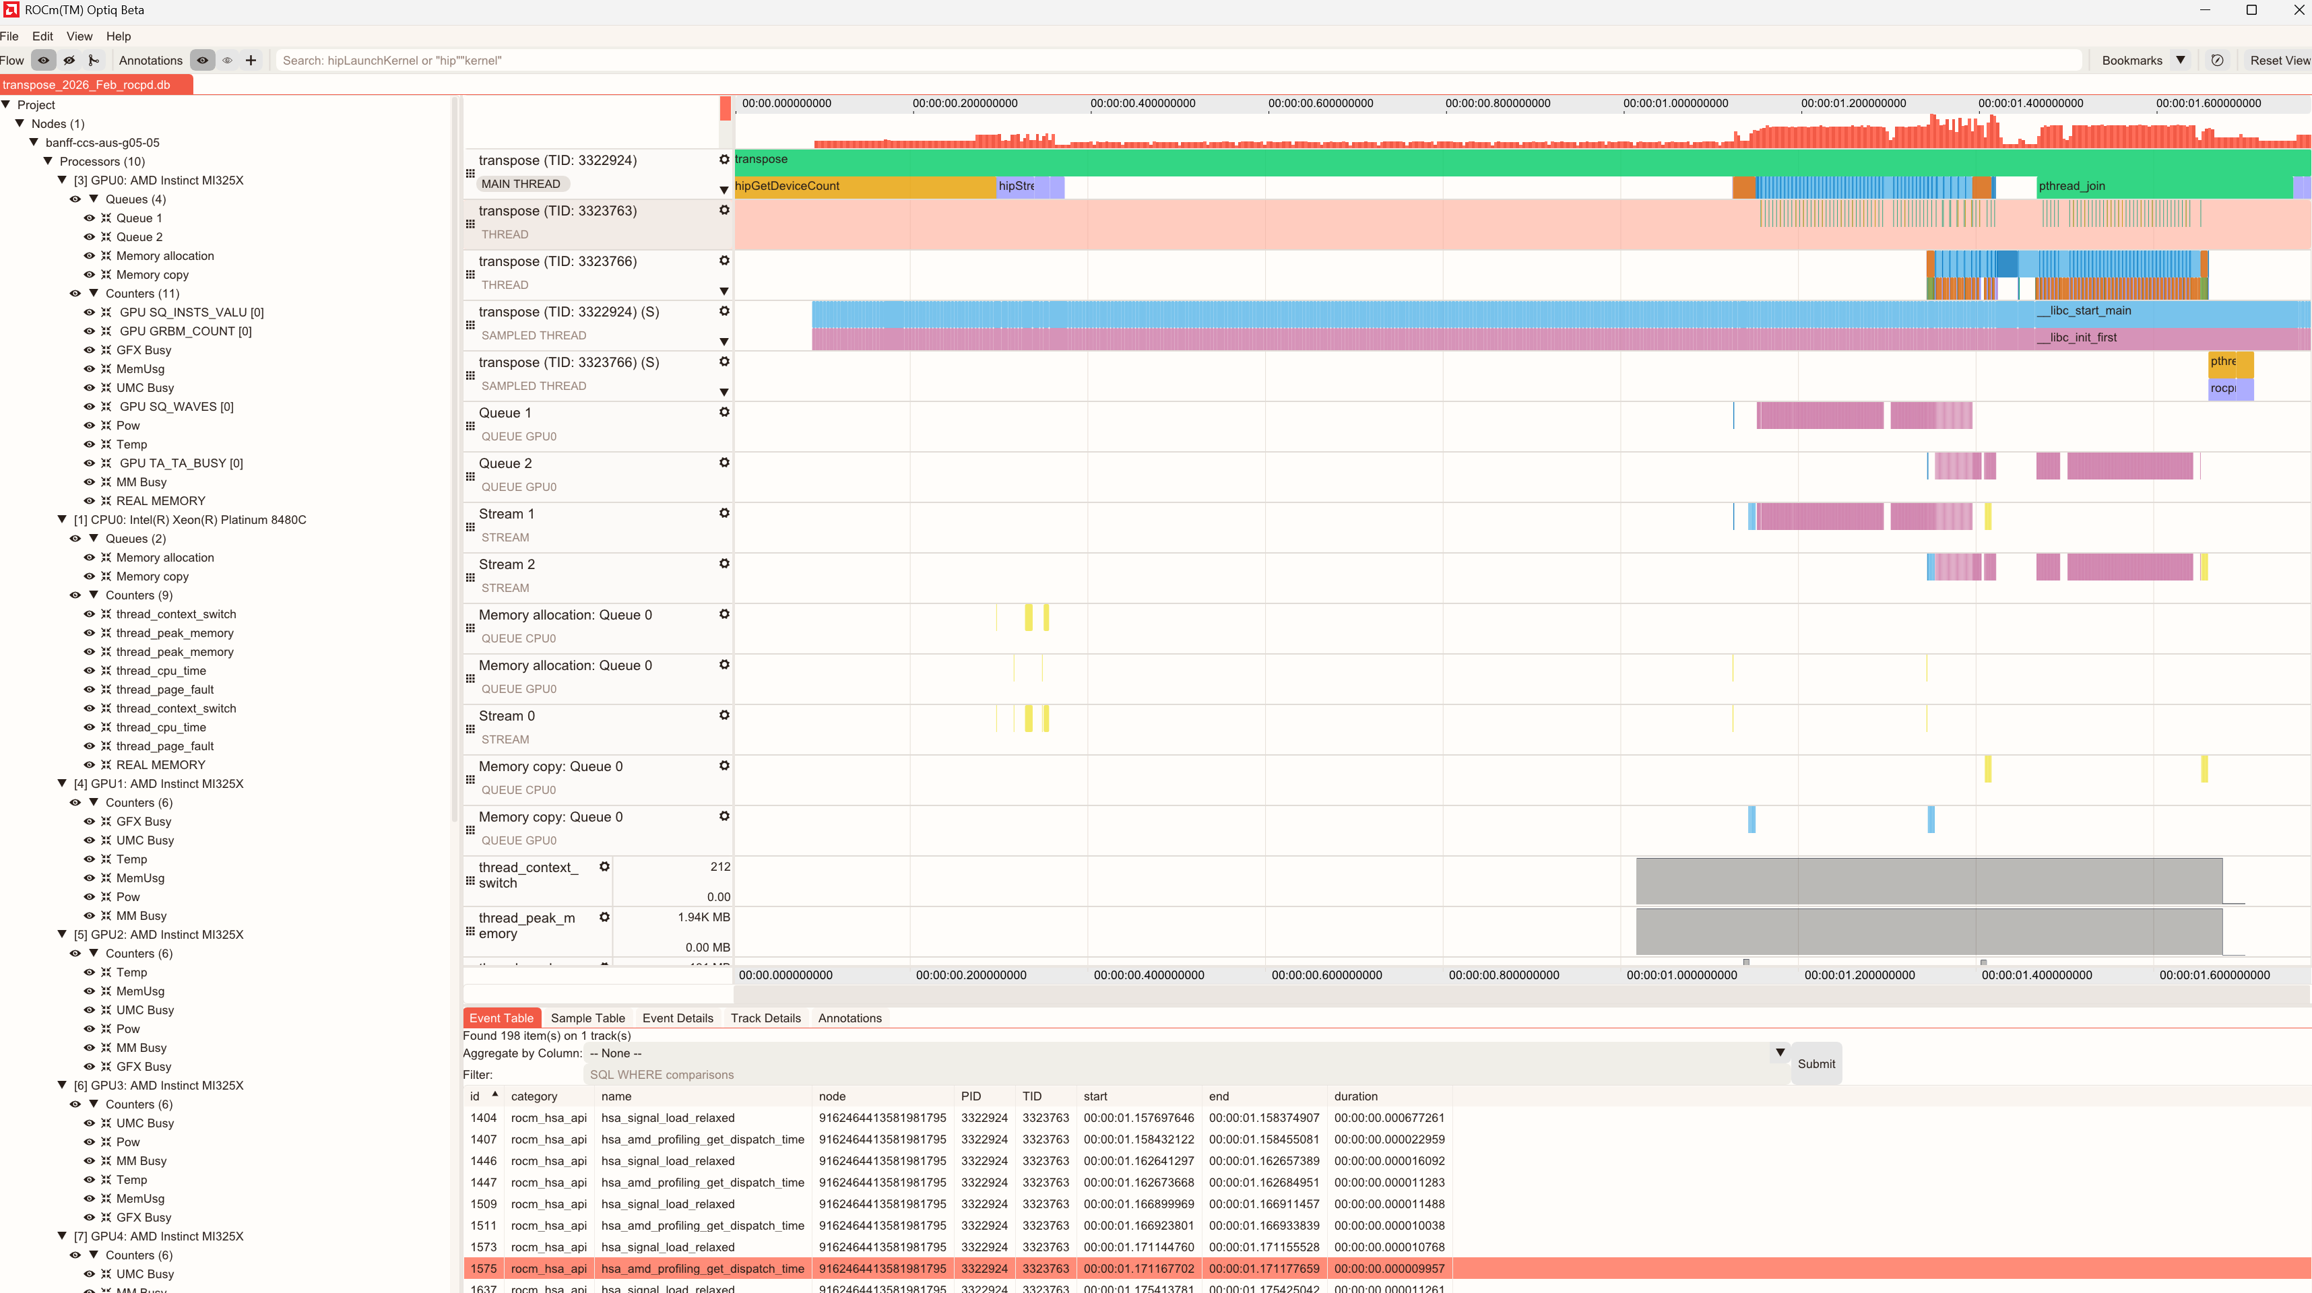Switch to the Track Details tab
Image resolution: width=2312 pixels, height=1293 pixels.
(x=765, y=1018)
